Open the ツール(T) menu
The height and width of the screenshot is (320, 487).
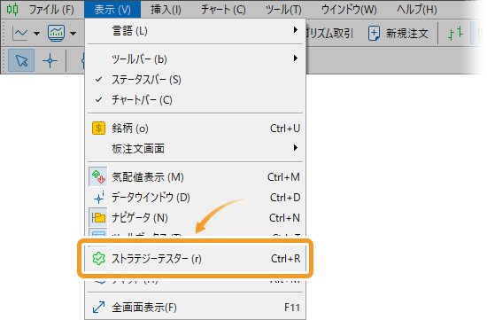pos(283,10)
